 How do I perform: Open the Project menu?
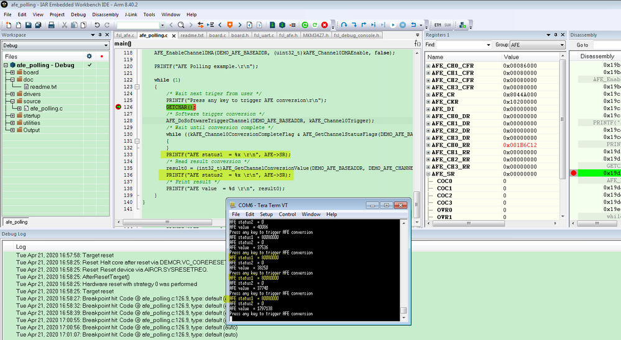pos(57,14)
